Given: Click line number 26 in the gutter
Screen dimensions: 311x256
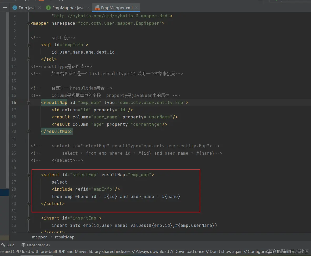Looking at the screenshot, I should (x=14, y=175).
